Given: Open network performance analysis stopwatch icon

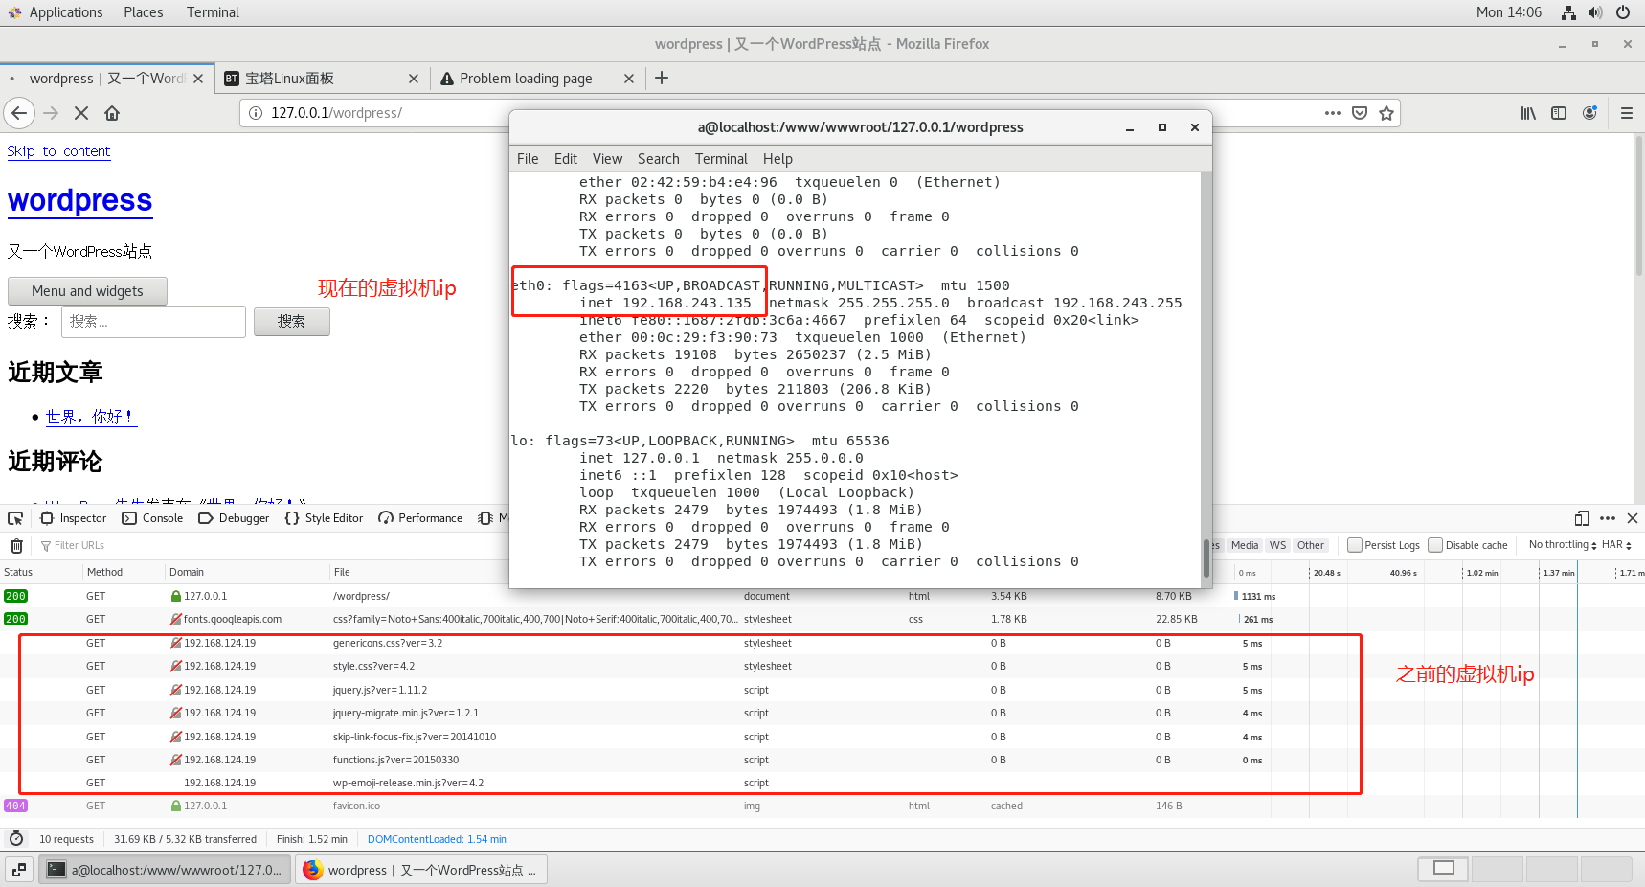Looking at the screenshot, I should pyautogui.click(x=16, y=839).
